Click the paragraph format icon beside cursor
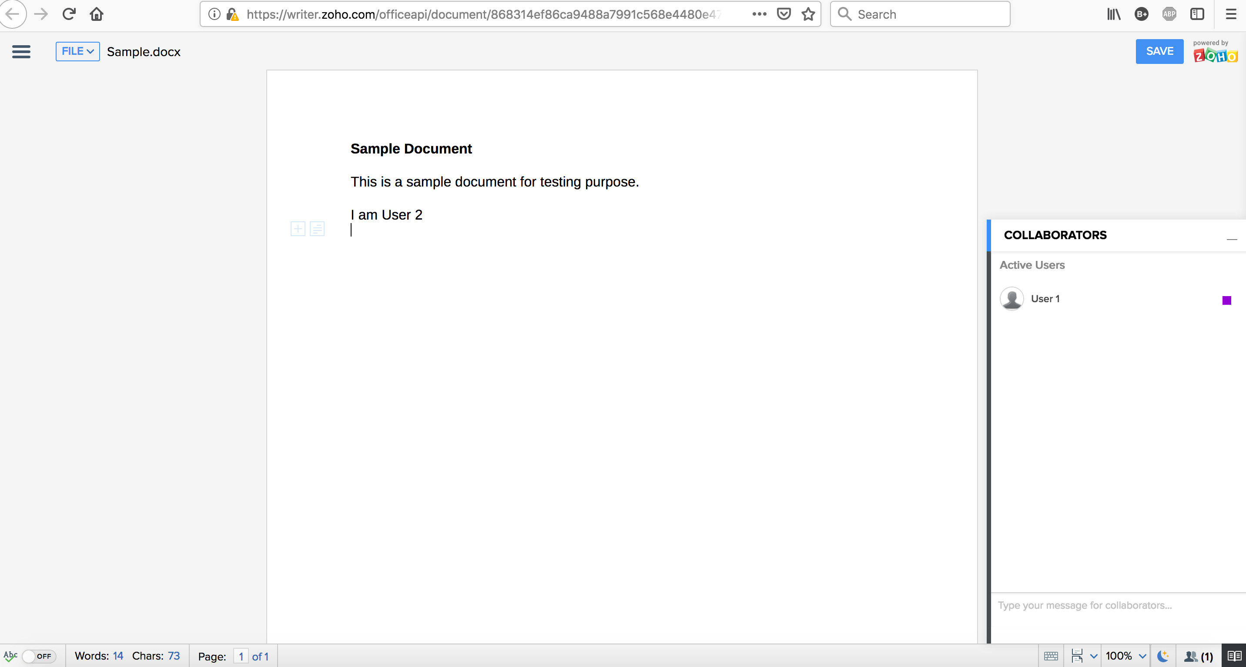 pos(317,229)
